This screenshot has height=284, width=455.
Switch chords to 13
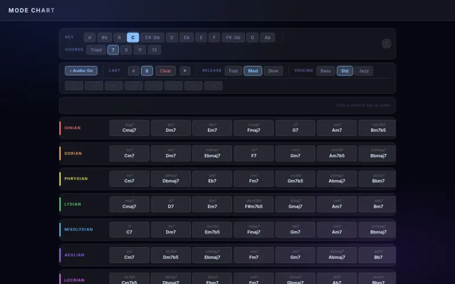point(154,50)
